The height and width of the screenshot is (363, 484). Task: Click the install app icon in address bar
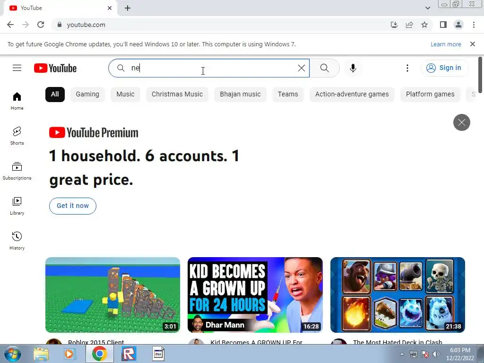click(394, 25)
